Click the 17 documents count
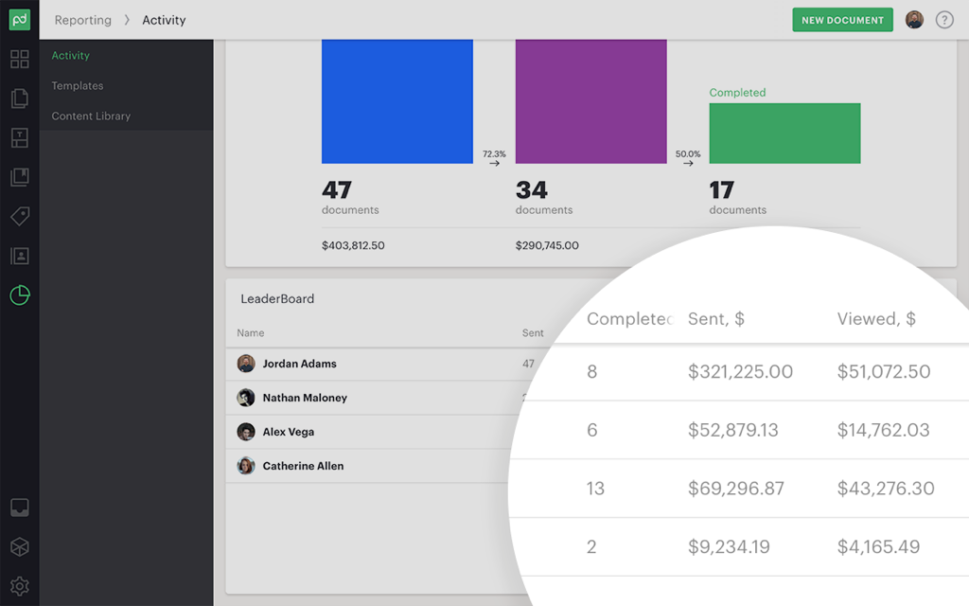The height and width of the screenshot is (606, 969). click(722, 189)
